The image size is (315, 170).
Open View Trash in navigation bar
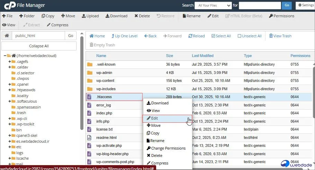pyautogui.click(x=280, y=36)
